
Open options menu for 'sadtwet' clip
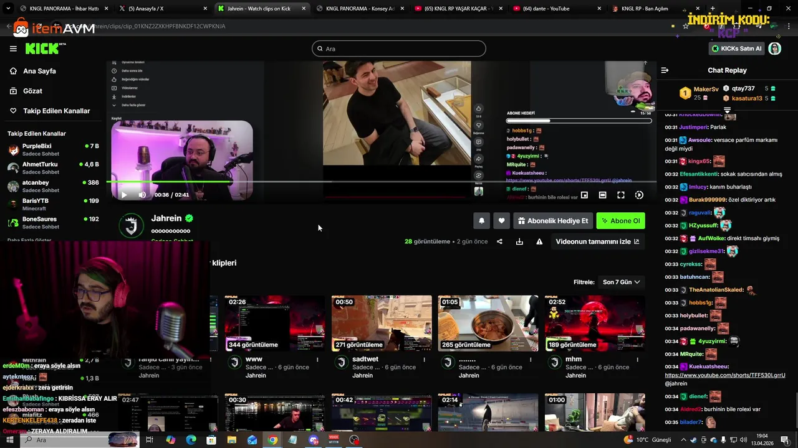424,360
